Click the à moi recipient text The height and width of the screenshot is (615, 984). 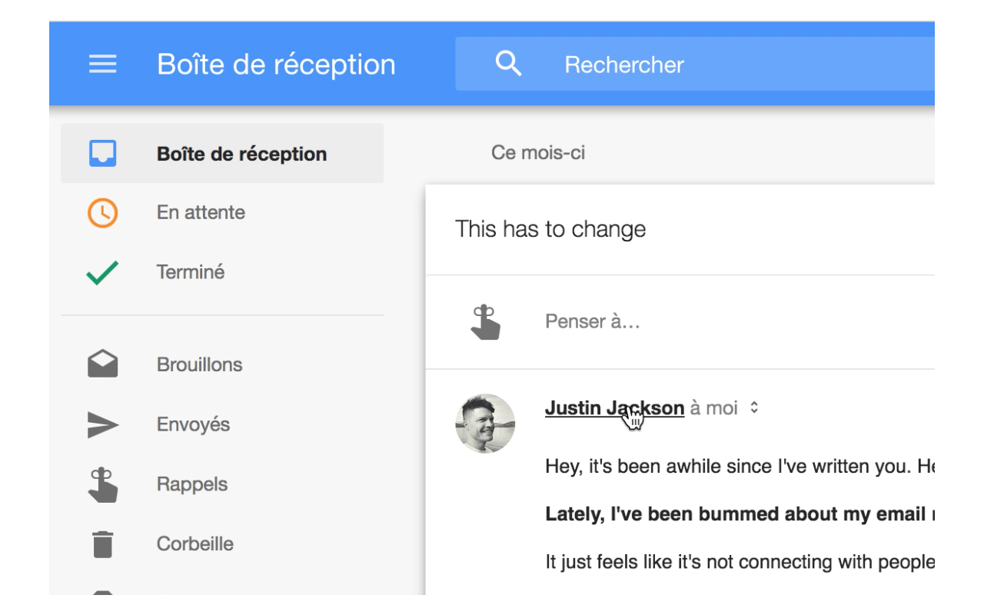pyautogui.click(x=713, y=408)
